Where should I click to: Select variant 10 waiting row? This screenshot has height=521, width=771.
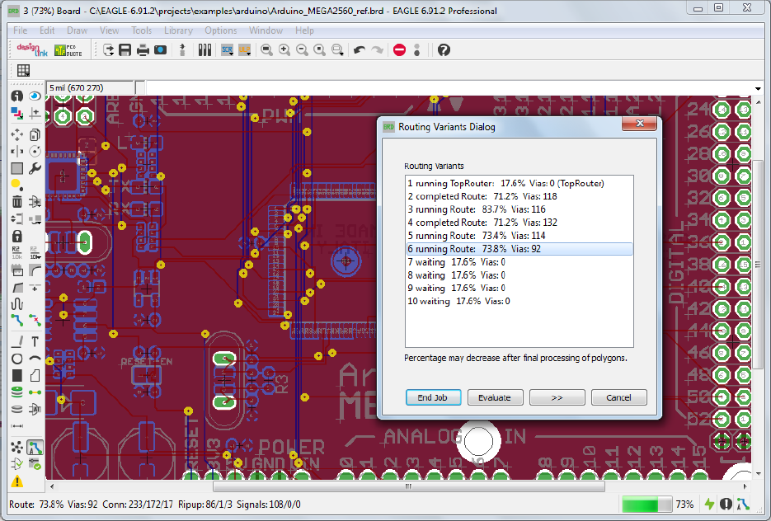pos(519,301)
